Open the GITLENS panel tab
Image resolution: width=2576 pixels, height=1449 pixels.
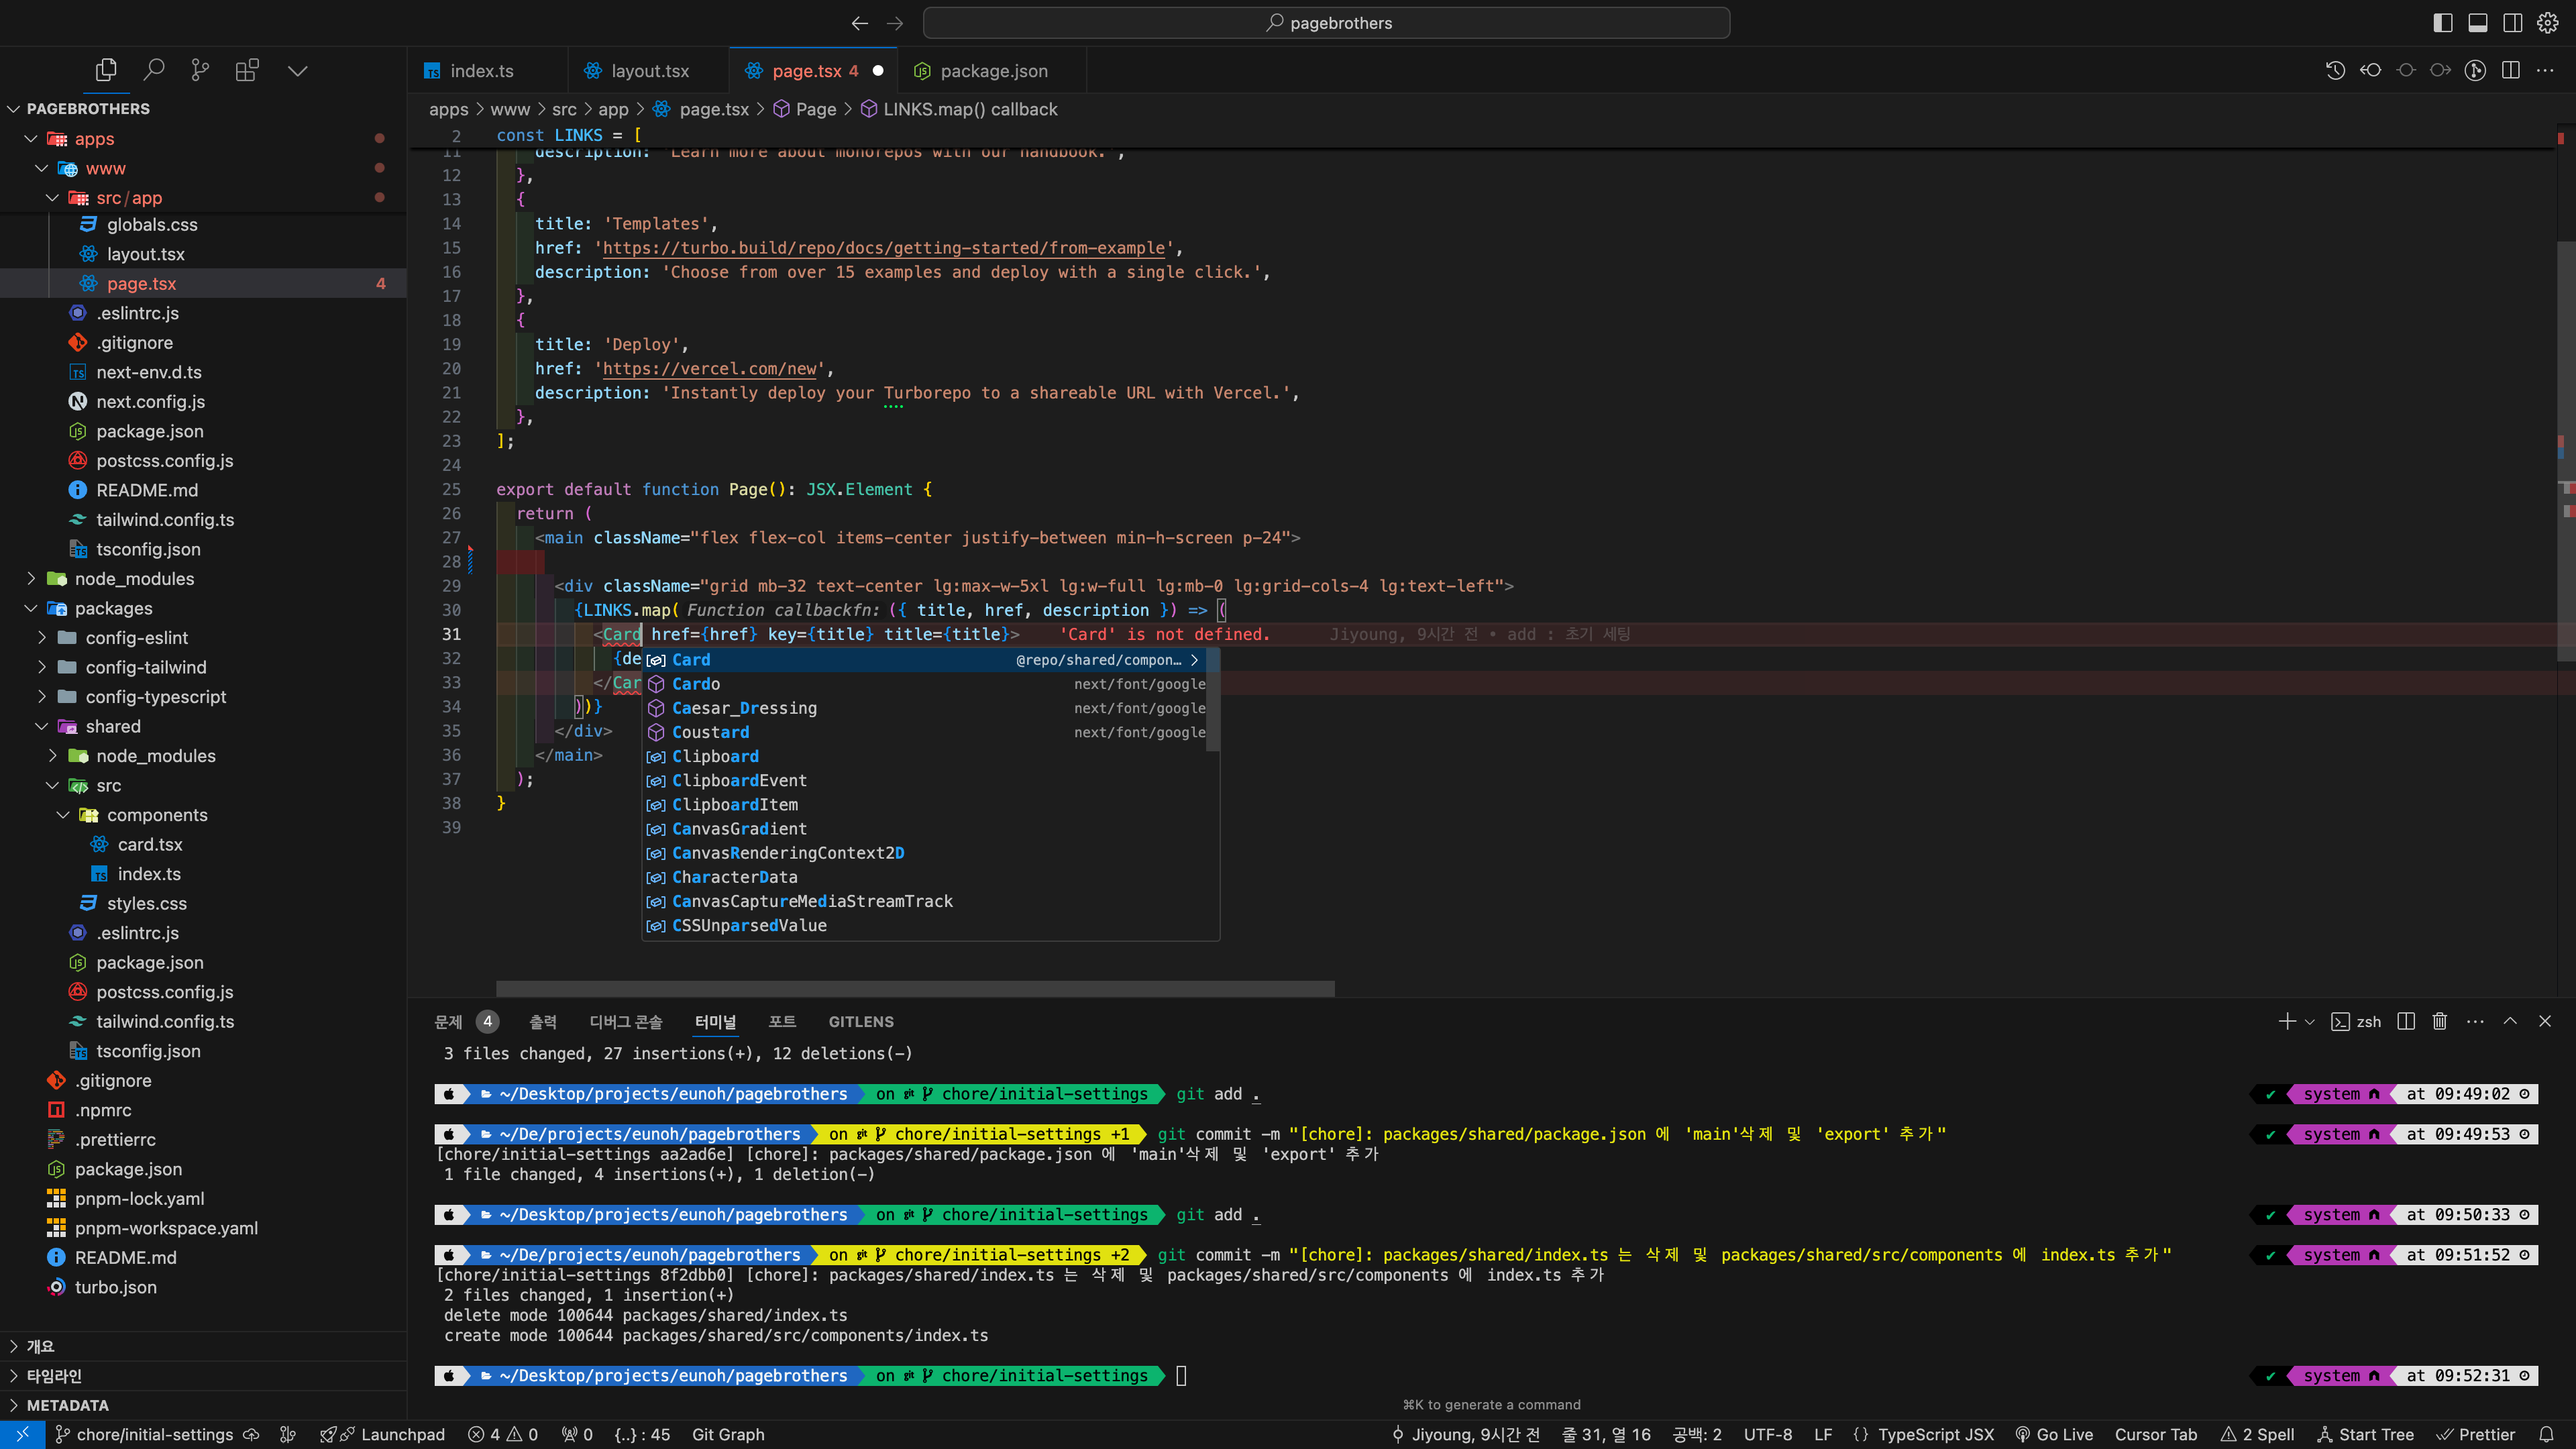[860, 1021]
